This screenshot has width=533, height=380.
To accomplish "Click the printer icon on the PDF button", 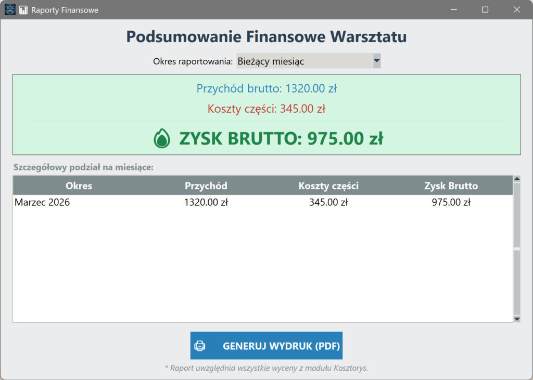I will [200, 346].
